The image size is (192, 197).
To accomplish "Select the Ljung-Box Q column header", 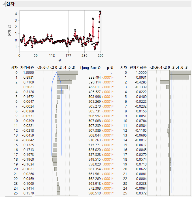I will point(90,68).
